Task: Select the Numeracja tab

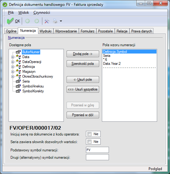Action: click(x=28, y=31)
